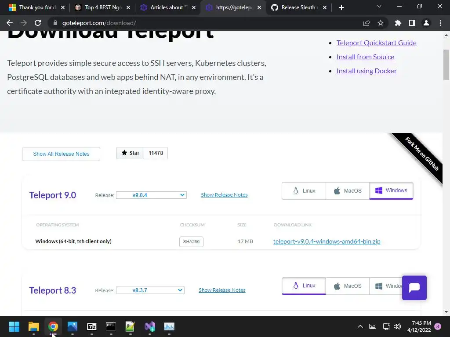
Task: Click '17 MB' size value
Action: click(x=245, y=241)
